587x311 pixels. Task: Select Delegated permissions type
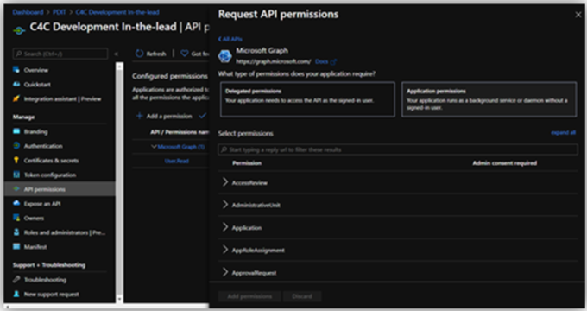pyautogui.click(x=307, y=99)
